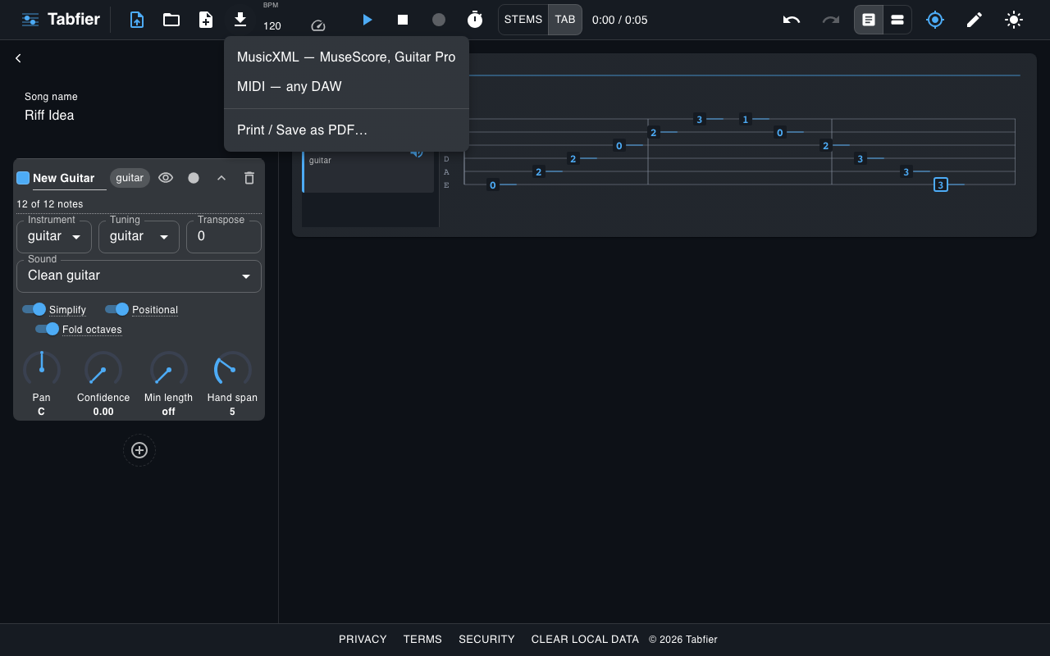Click the 12 of 12 notes text

50,204
